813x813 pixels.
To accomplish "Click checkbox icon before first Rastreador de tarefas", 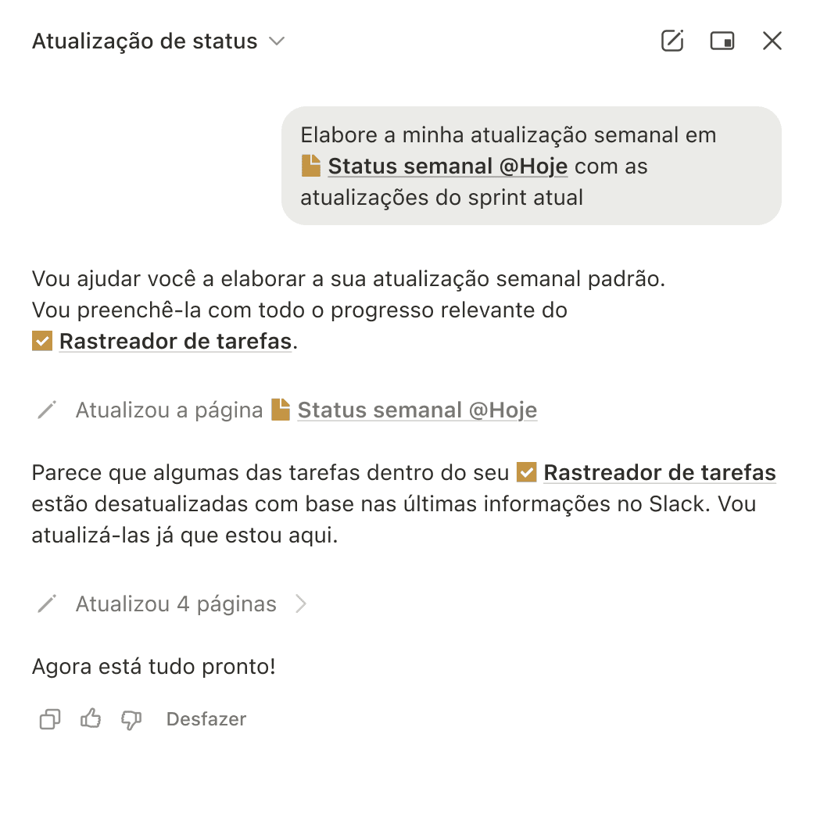I will pos(42,342).
